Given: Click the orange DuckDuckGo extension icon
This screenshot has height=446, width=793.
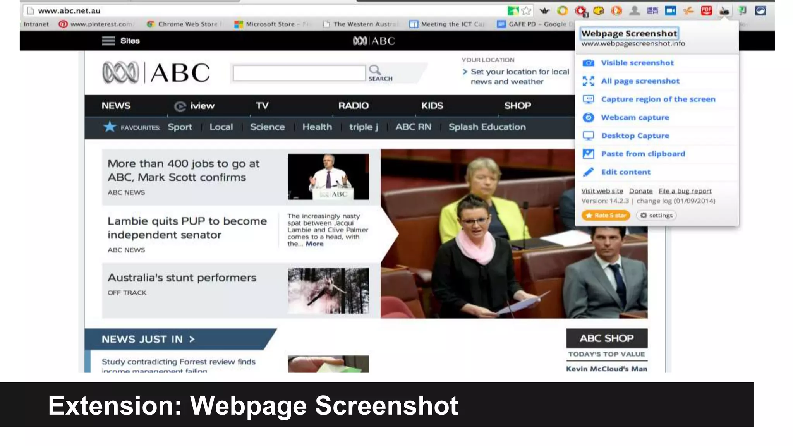Looking at the screenshot, I should click(616, 10).
